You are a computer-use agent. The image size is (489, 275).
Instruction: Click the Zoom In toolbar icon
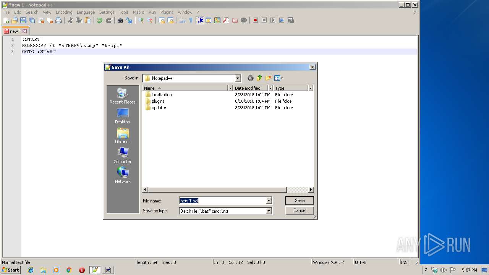(141, 20)
